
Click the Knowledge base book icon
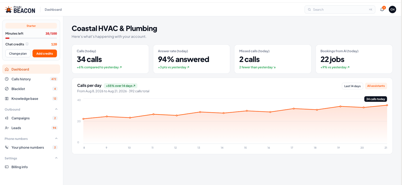coord(7,99)
